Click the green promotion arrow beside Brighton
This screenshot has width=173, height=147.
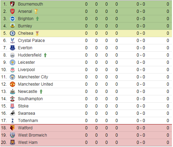pyautogui.click(x=37, y=19)
